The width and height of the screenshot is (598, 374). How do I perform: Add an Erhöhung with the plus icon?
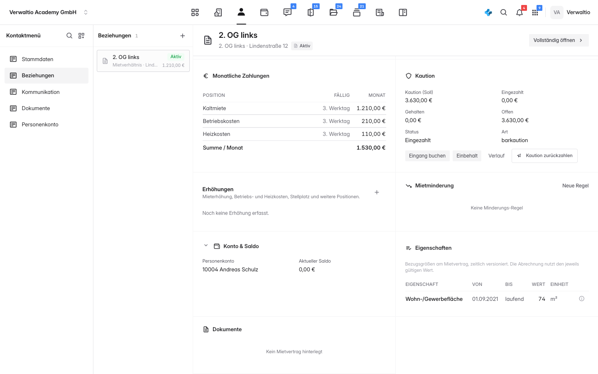point(377,192)
